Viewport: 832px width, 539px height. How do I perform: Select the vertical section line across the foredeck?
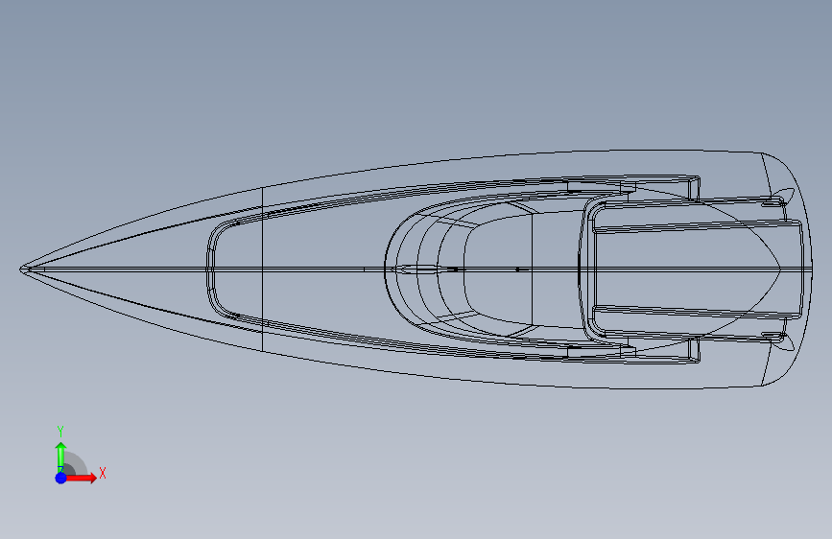tap(263, 269)
